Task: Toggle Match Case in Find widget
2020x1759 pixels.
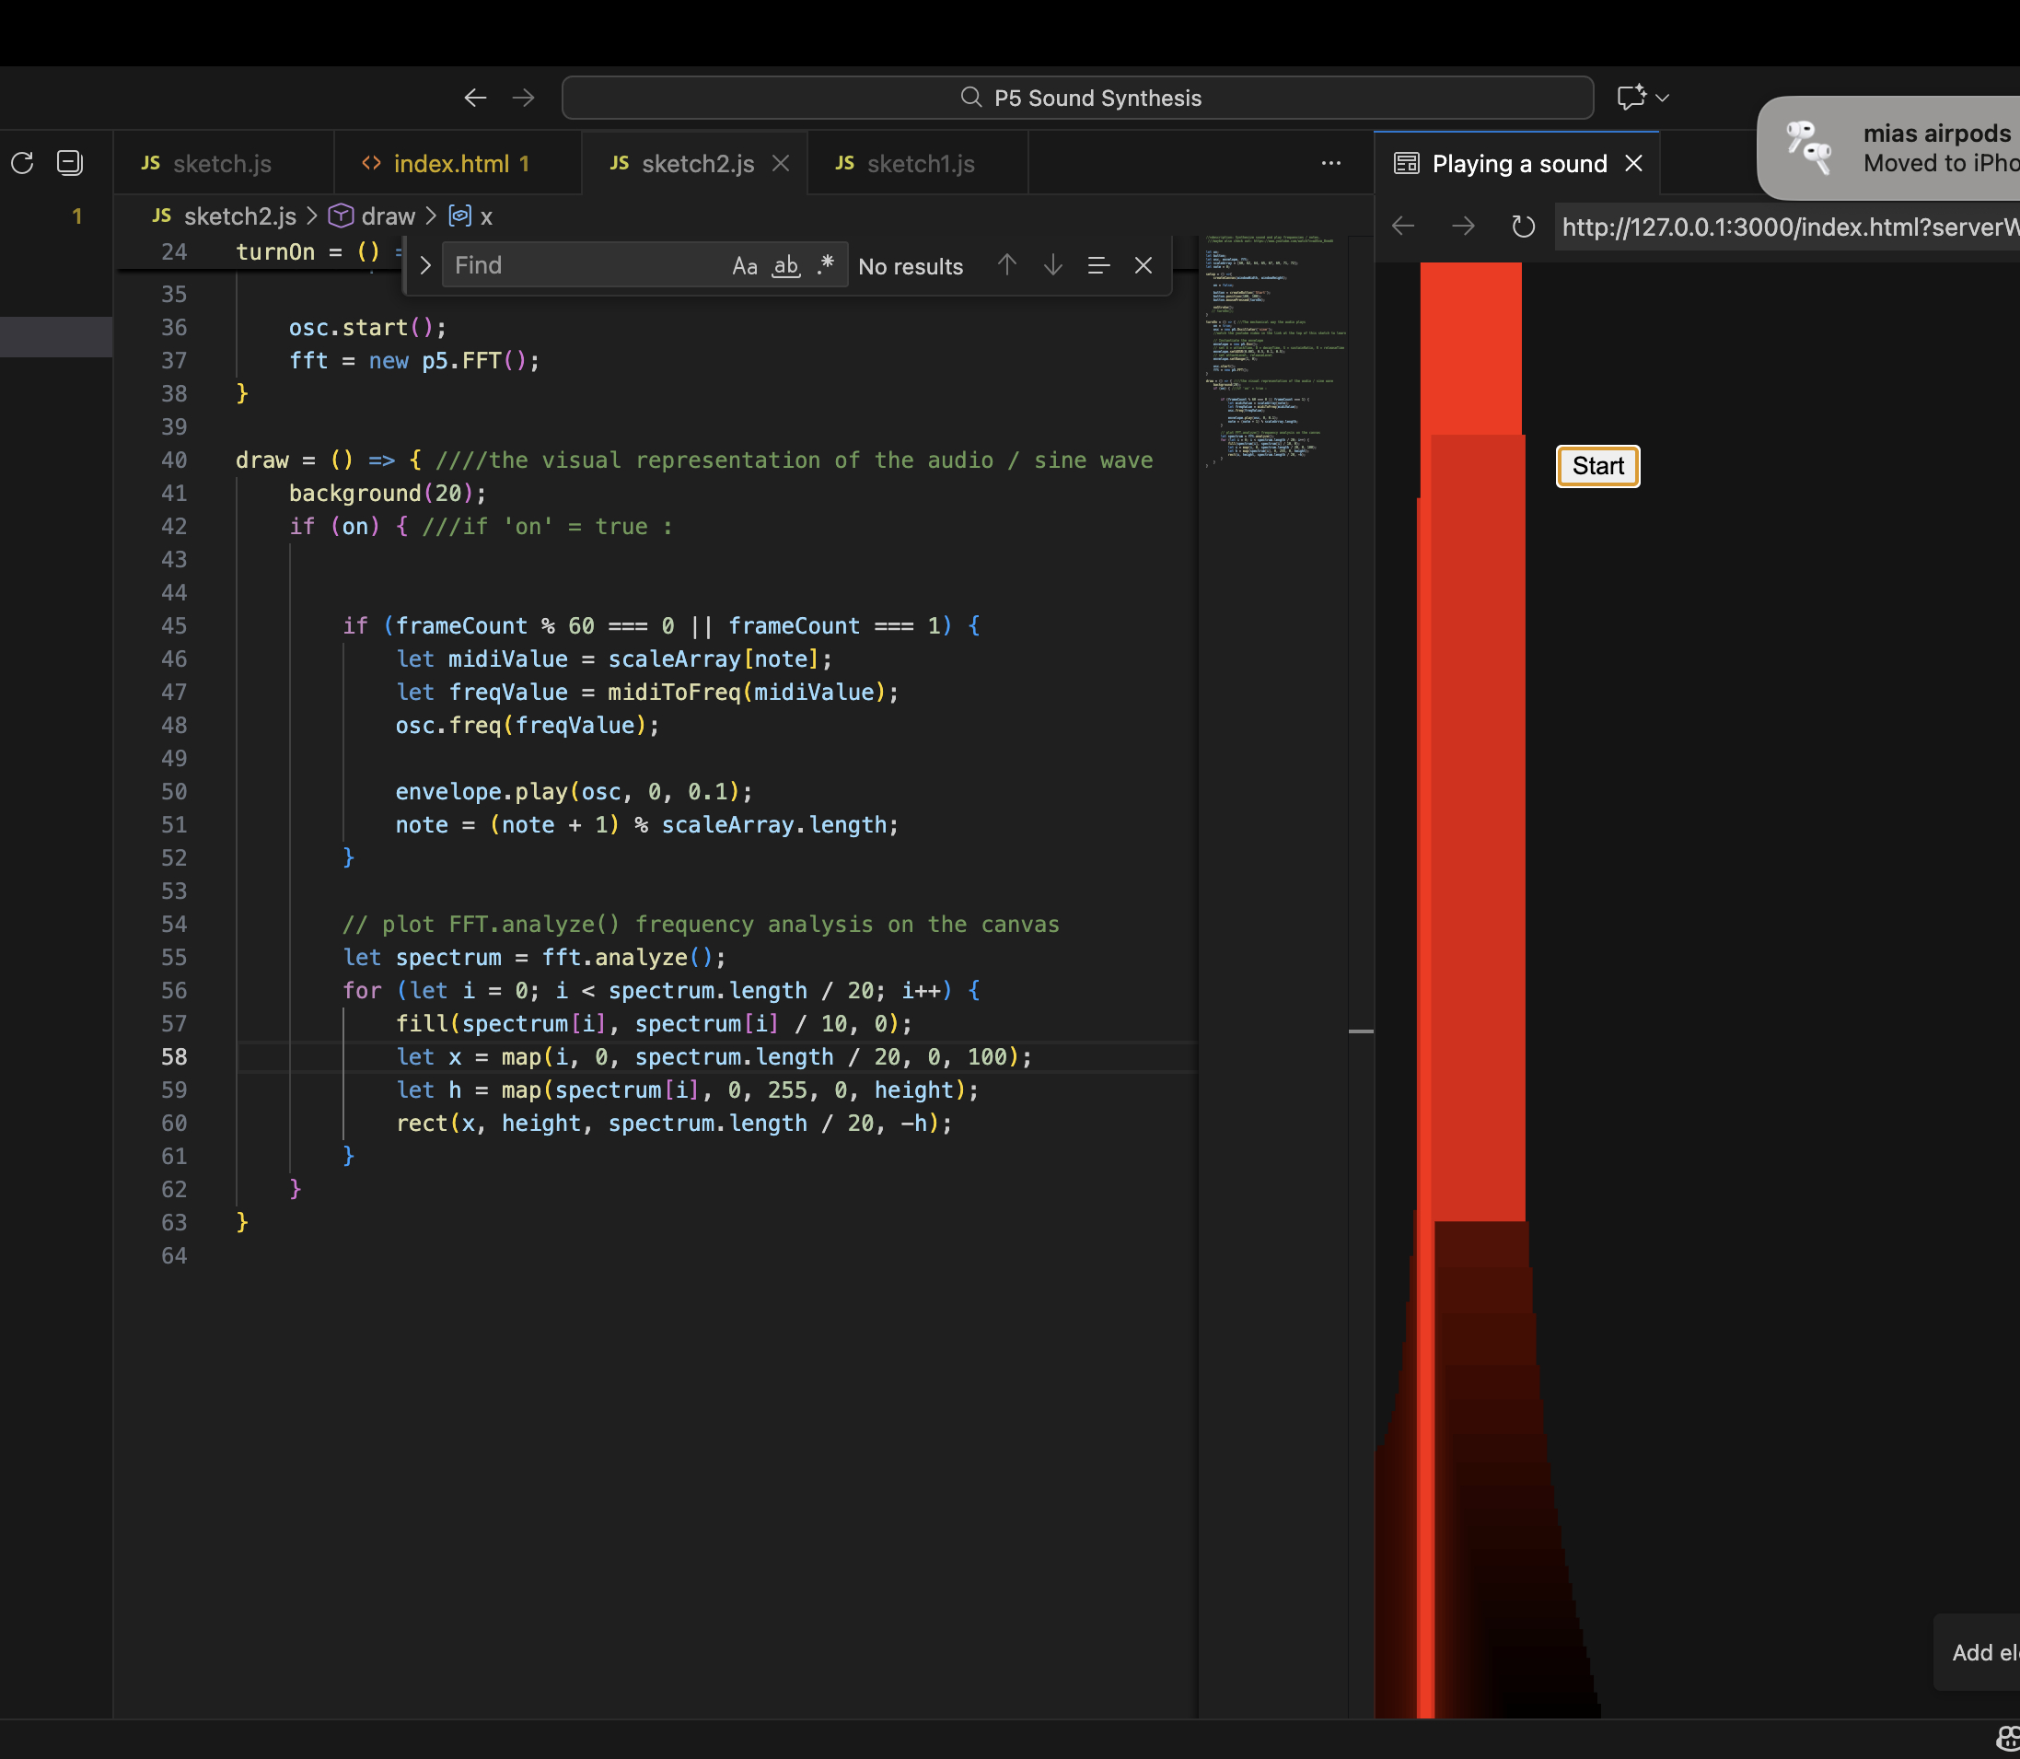Action: (x=745, y=266)
